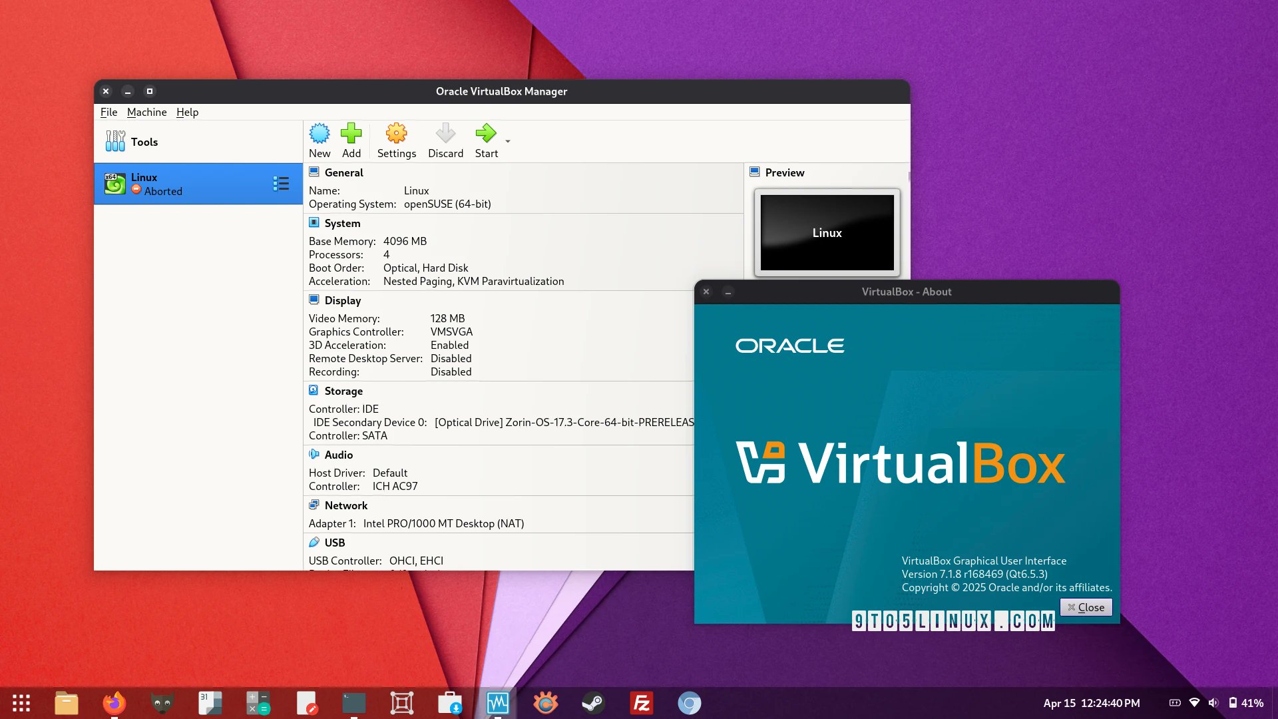Open the Machine menu
1278x719 pixels.
click(146, 112)
